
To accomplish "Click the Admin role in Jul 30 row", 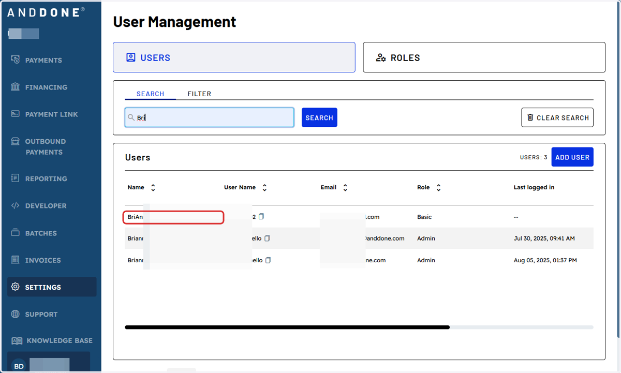I will (x=426, y=238).
